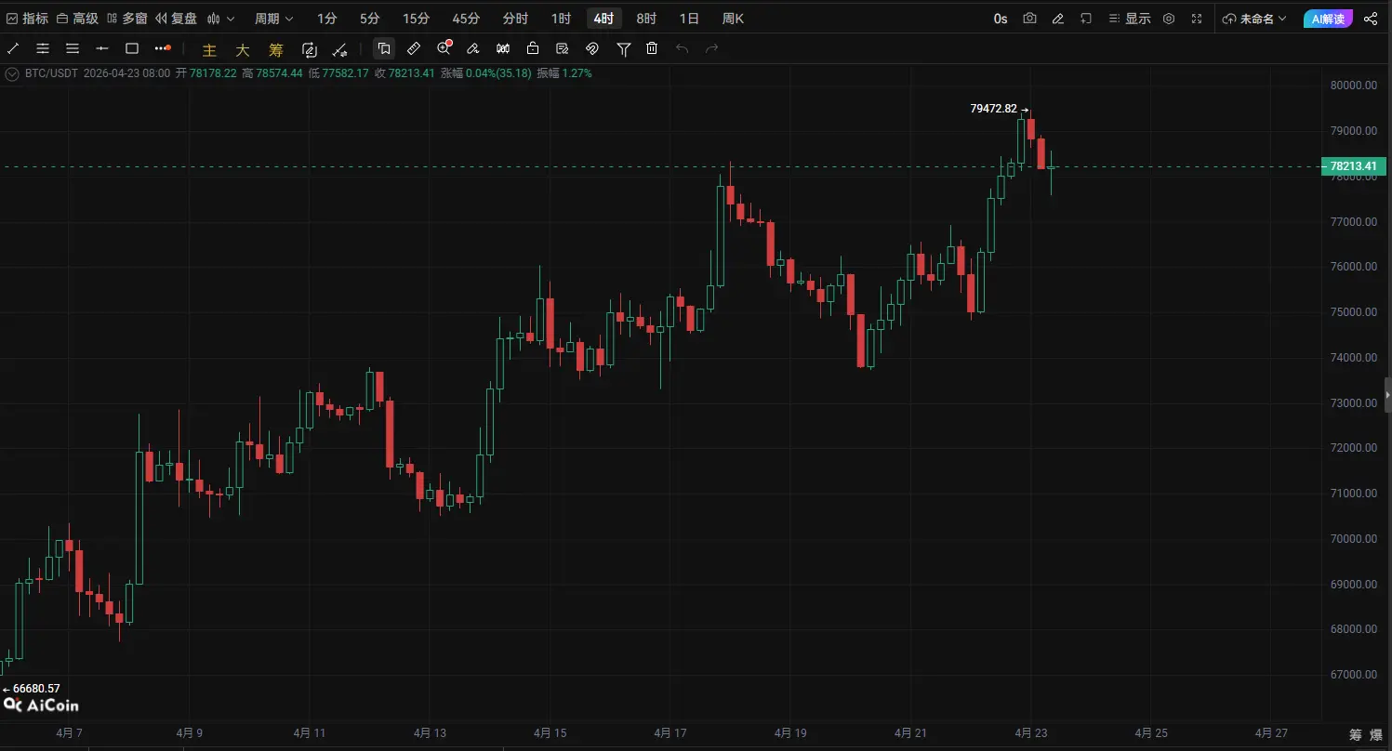
Task: Undo the last drawing action
Action: tap(683, 48)
